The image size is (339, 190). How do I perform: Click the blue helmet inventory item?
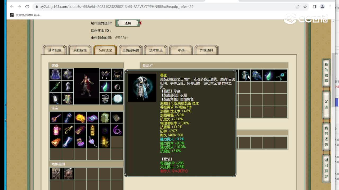(257, 75)
